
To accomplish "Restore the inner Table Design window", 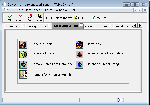I will tap(140, 10).
